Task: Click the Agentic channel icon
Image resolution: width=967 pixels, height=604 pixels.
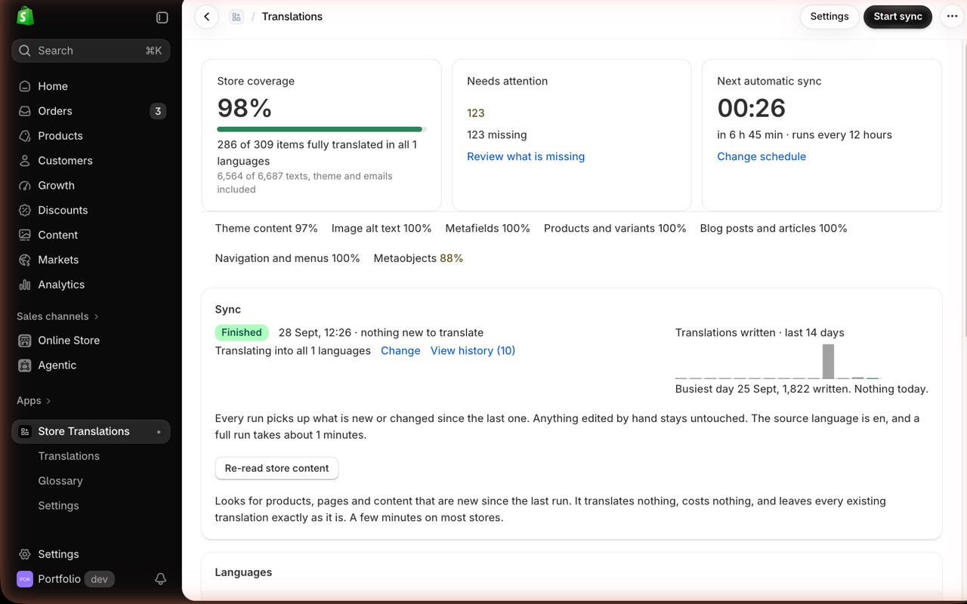Action: coord(25,365)
